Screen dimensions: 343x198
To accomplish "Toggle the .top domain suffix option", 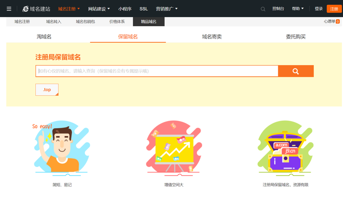I will [x=47, y=90].
